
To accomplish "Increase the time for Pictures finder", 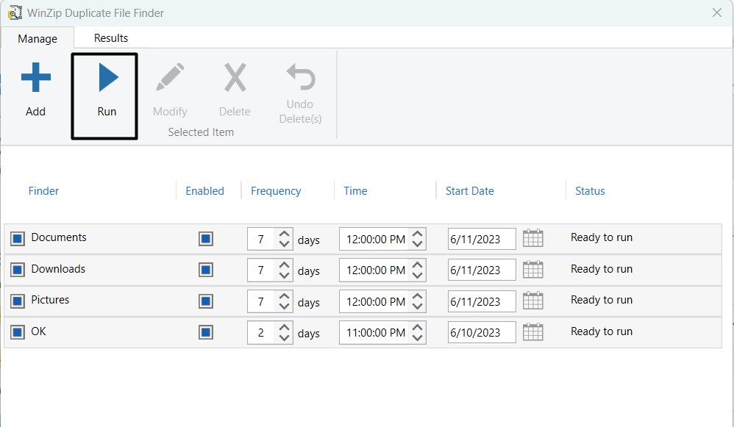I will (417, 295).
